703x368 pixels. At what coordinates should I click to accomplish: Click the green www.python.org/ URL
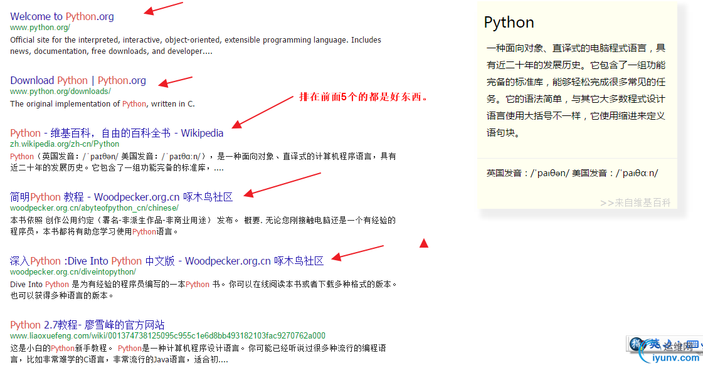click(x=40, y=28)
